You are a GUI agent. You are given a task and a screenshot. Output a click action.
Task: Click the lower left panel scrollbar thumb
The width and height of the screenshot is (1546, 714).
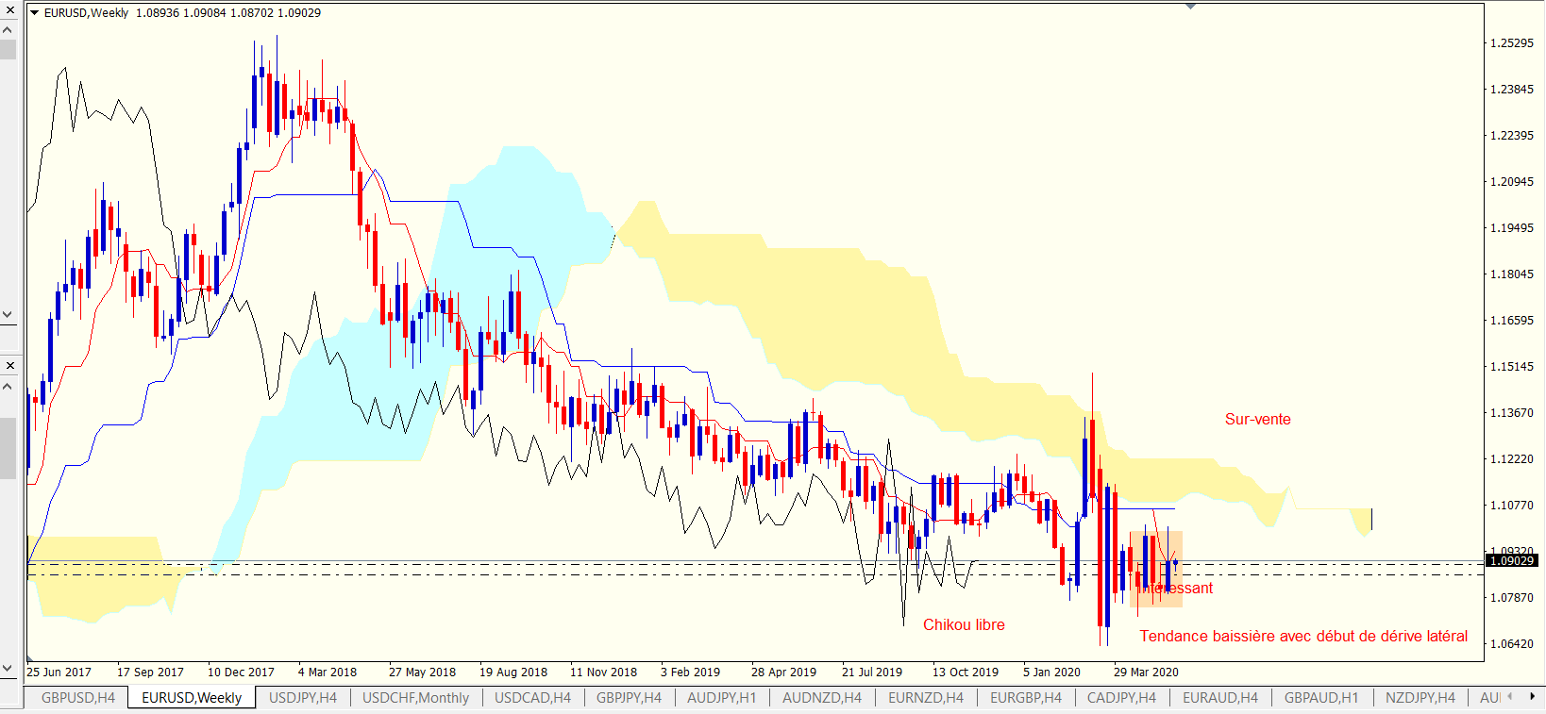pyautogui.click(x=8, y=448)
